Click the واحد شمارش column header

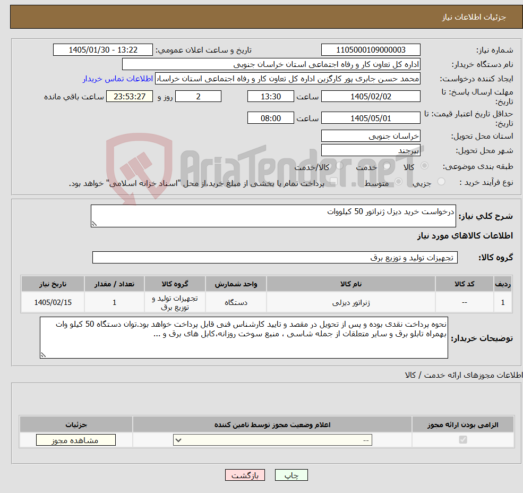click(236, 284)
